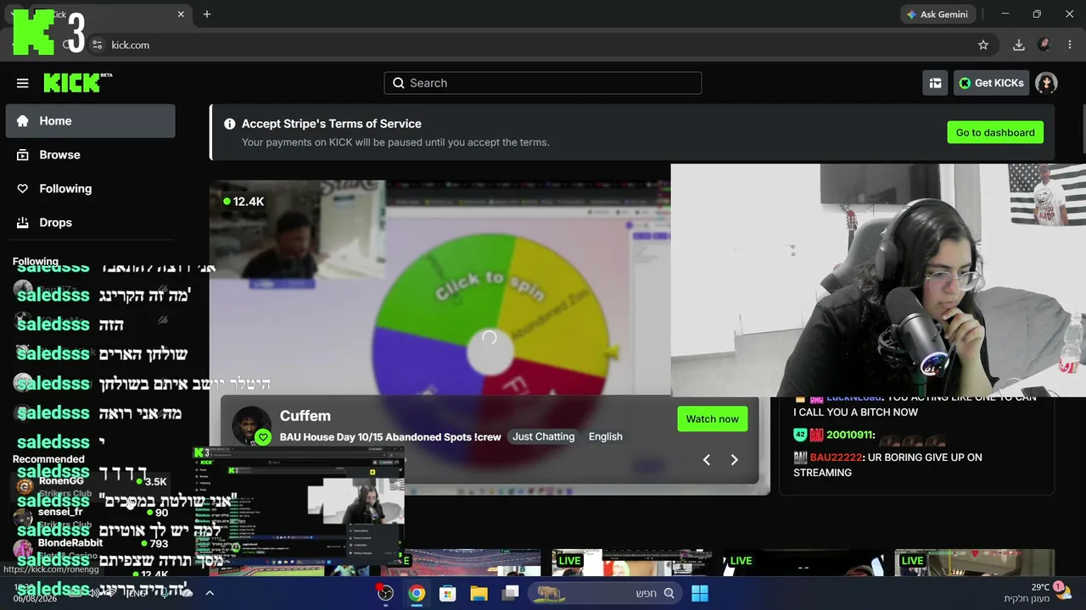Click the Ask Gemini button
Viewport: 1086px width, 610px height.
938,14
